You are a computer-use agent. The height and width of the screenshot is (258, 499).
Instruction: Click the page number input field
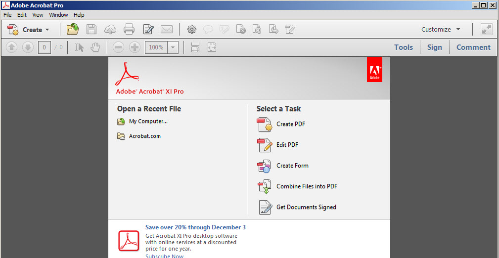coord(44,47)
